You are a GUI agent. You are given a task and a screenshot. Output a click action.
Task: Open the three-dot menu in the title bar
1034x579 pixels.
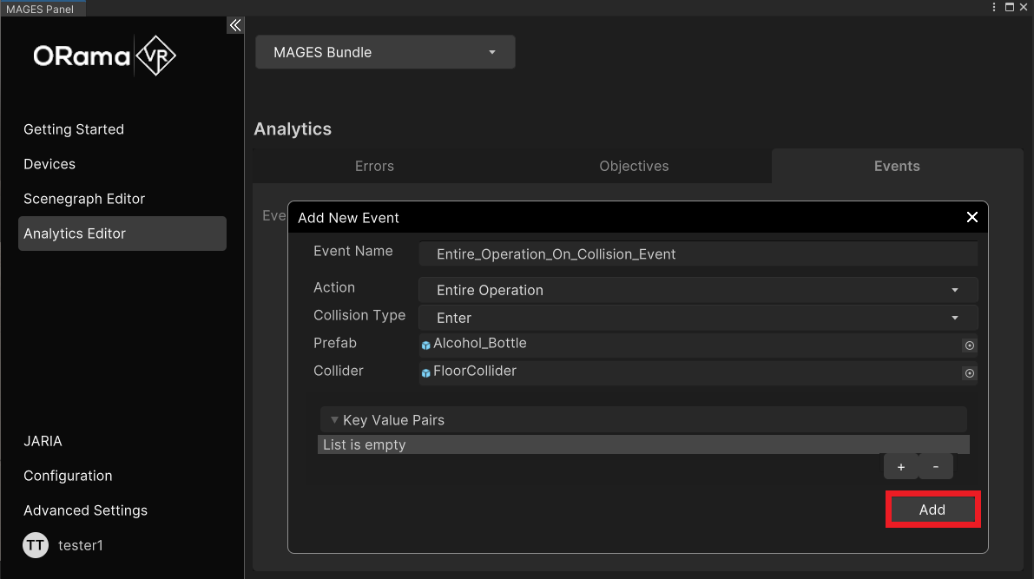coord(992,7)
